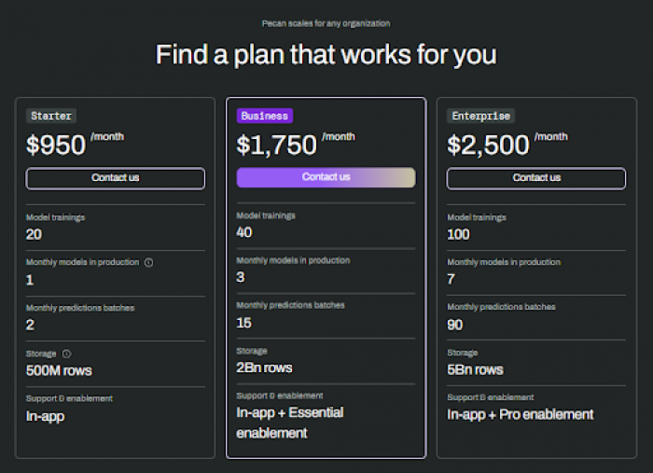The width and height of the screenshot is (653, 473).
Task: Click the 2Bn rows storage value
Action: point(264,369)
